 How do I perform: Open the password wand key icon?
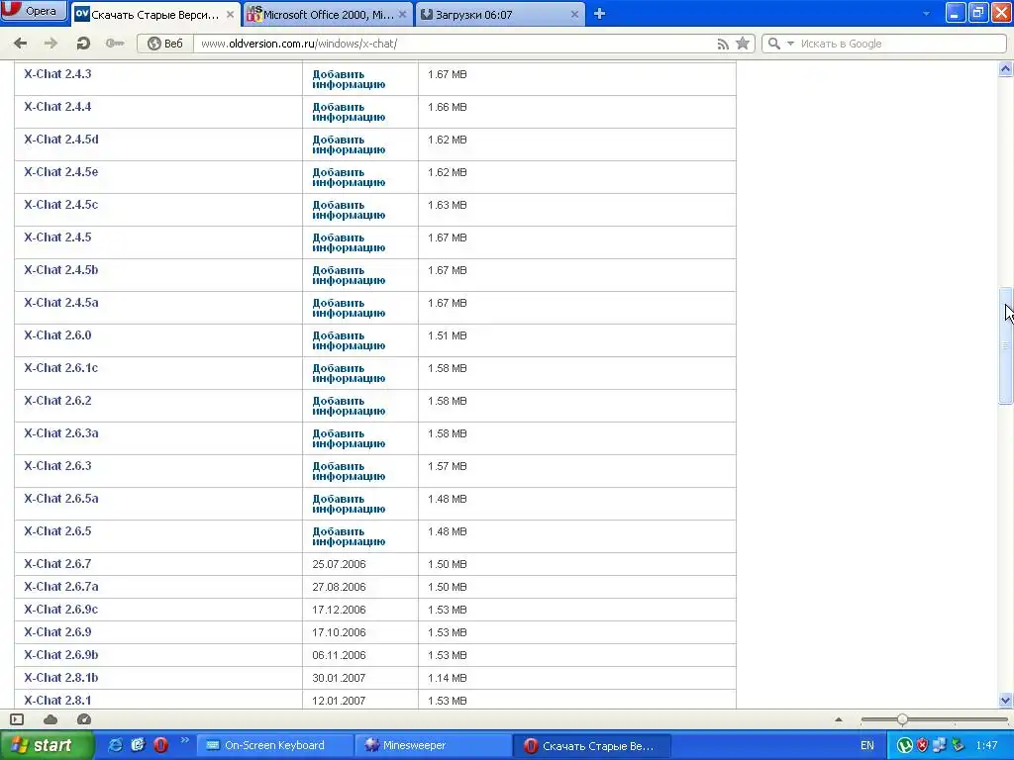pos(115,44)
